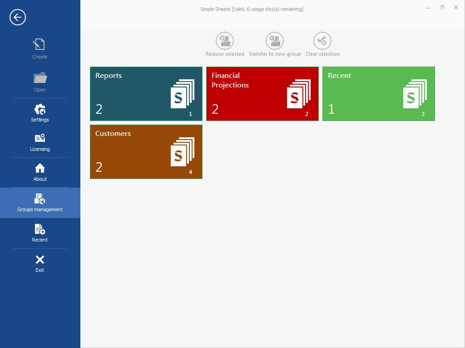Click the Exit X icon
This screenshot has height=348, width=465.
click(x=40, y=260)
